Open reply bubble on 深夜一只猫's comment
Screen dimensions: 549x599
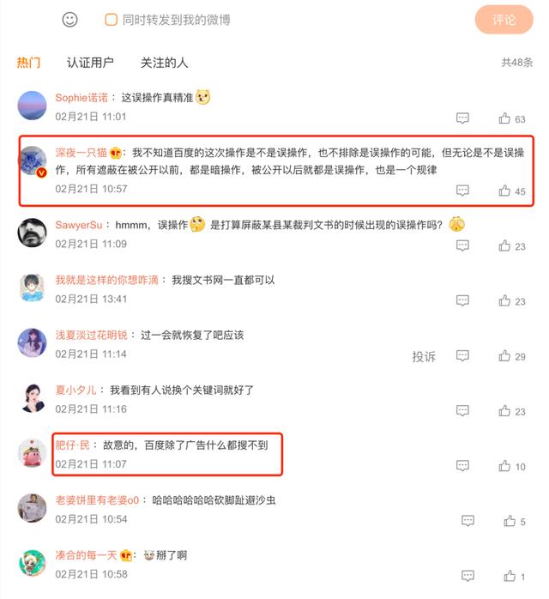(x=462, y=191)
